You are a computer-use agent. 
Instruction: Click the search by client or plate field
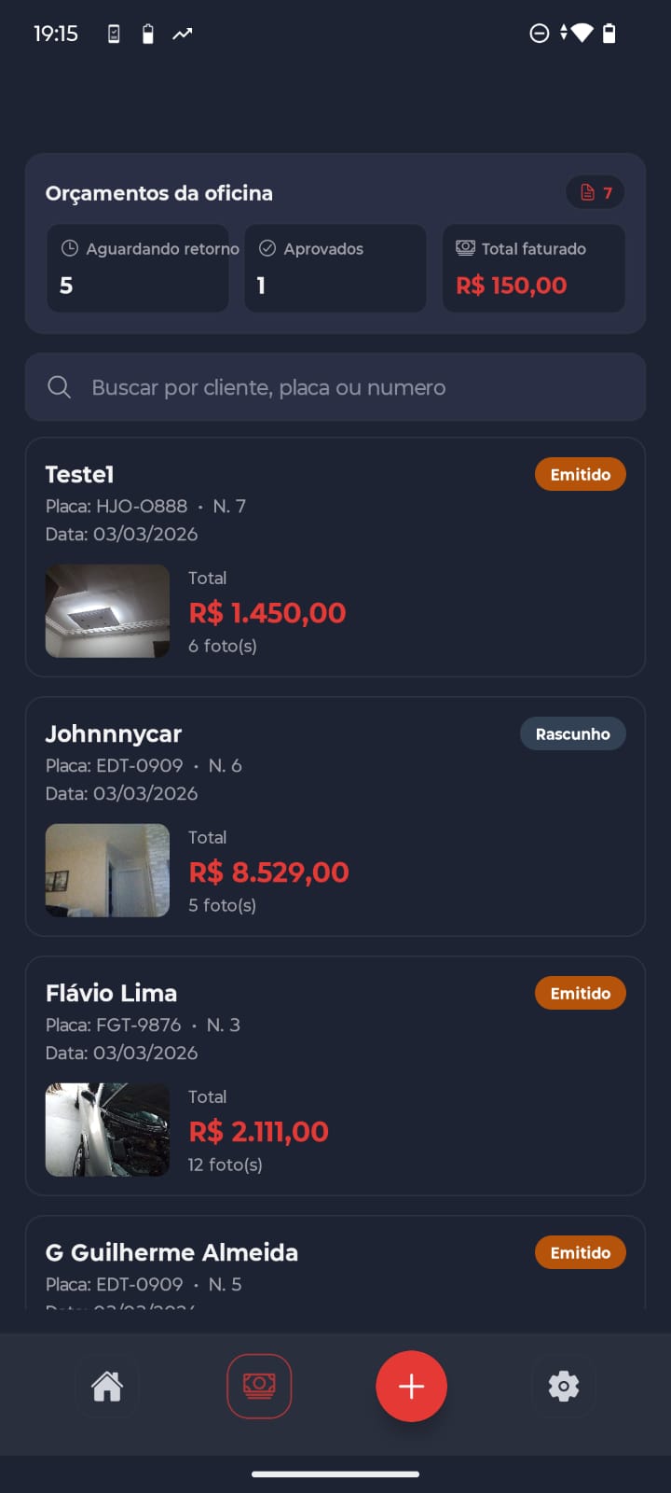354,387
